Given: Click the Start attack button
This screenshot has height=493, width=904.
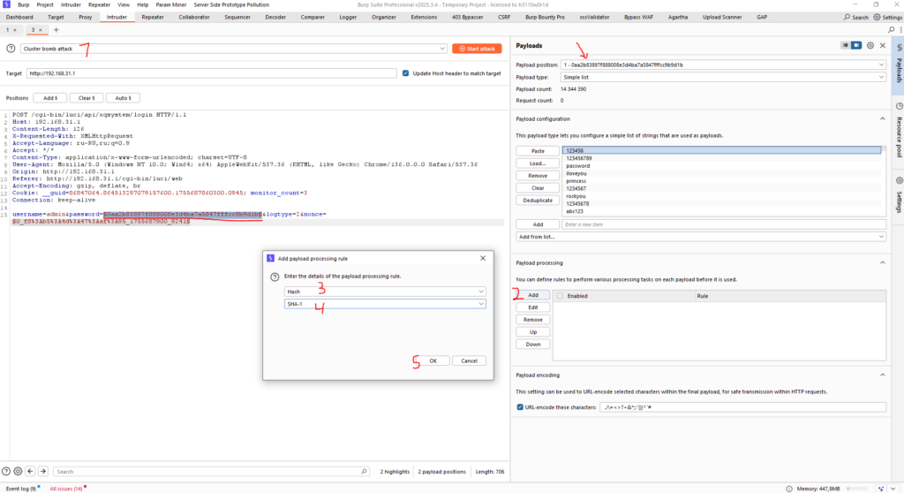Looking at the screenshot, I should 477,49.
